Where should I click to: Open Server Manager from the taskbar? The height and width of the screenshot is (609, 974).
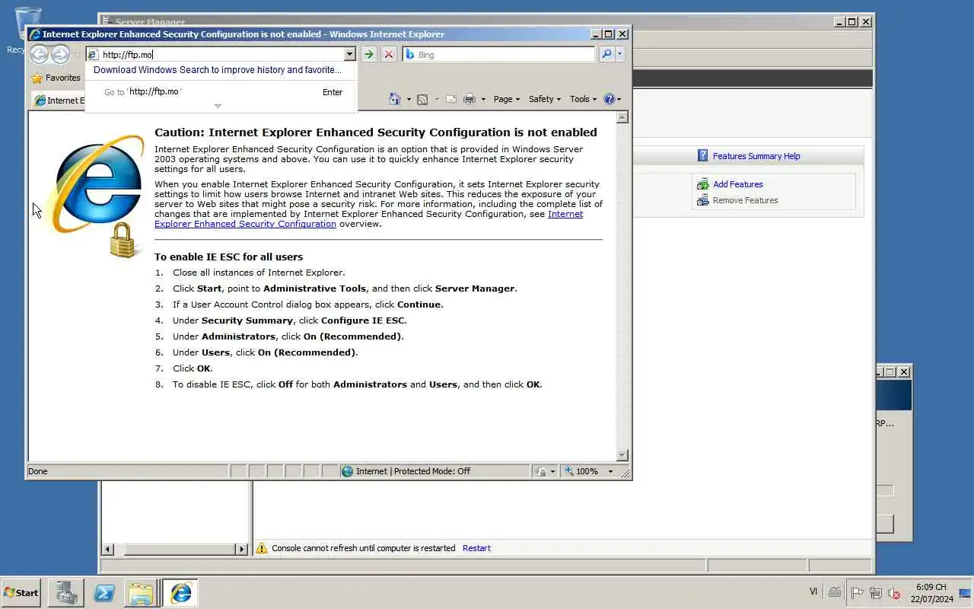[66, 593]
